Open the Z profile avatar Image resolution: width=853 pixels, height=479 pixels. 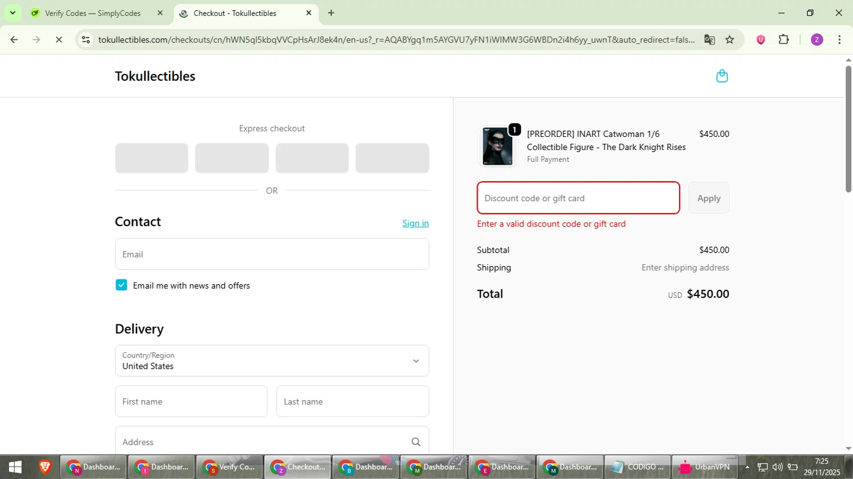(817, 40)
